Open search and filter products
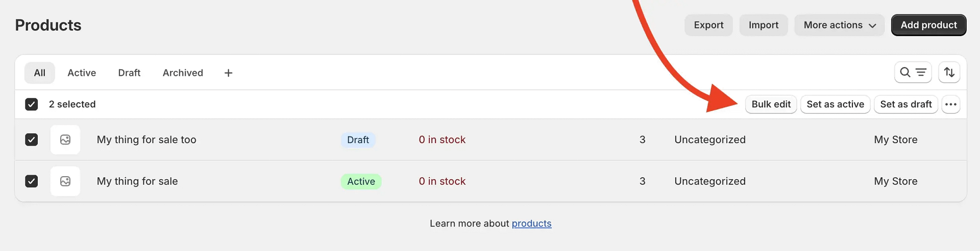The image size is (980, 251). point(913,72)
